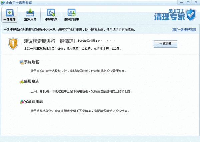Minimize the 金山卫士清理专家 window
Viewport: 200px width, 142px height.
pyautogui.click(x=181, y=2)
